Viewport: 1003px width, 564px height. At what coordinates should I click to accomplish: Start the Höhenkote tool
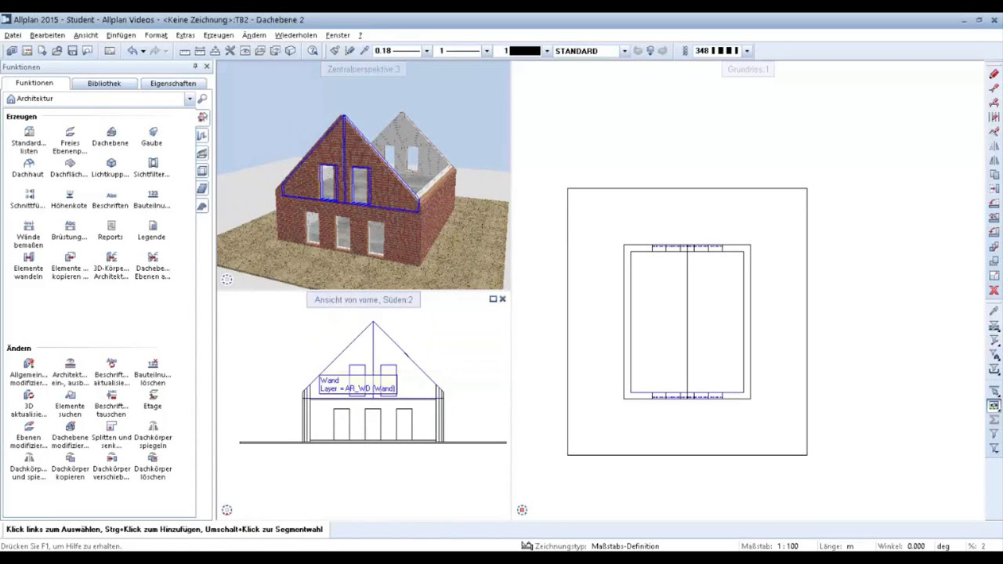(x=69, y=200)
